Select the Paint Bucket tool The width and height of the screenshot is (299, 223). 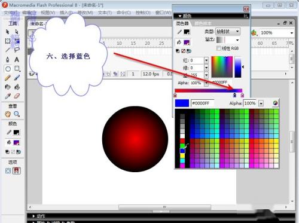(x=17, y=87)
